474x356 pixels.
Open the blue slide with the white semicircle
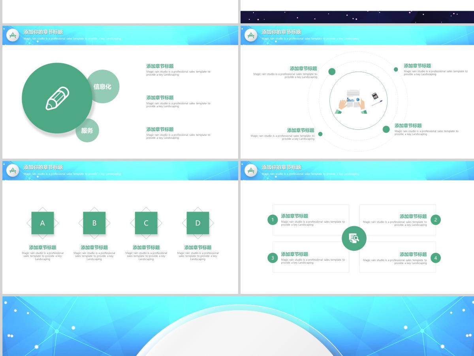pos(238,326)
